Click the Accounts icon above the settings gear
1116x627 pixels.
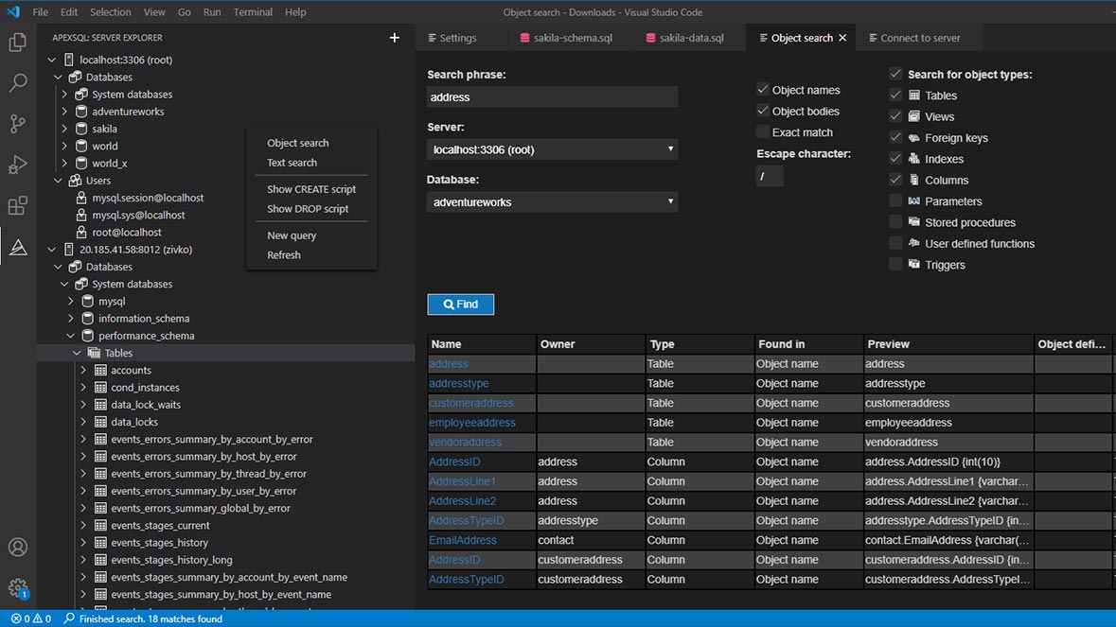[x=19, y=547]
